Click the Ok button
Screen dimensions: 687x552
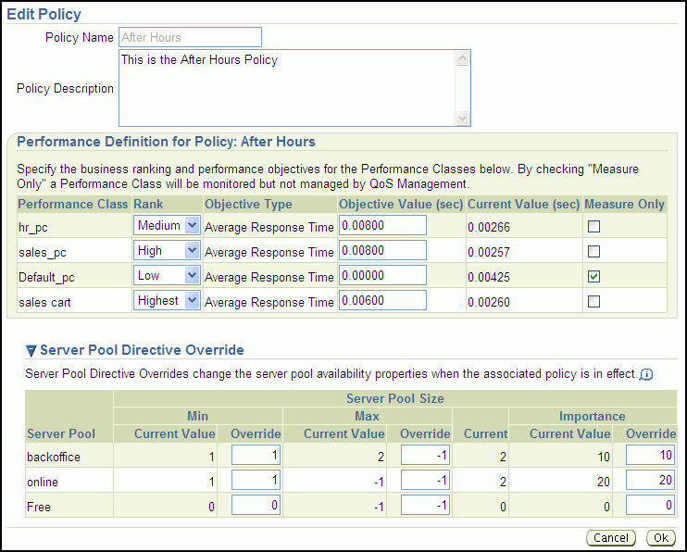(660, 538)
